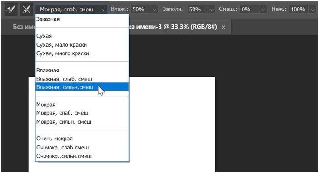Expand the Заполн. percentage dropdown arrow

pyautogui.click(x=212, y=10)
